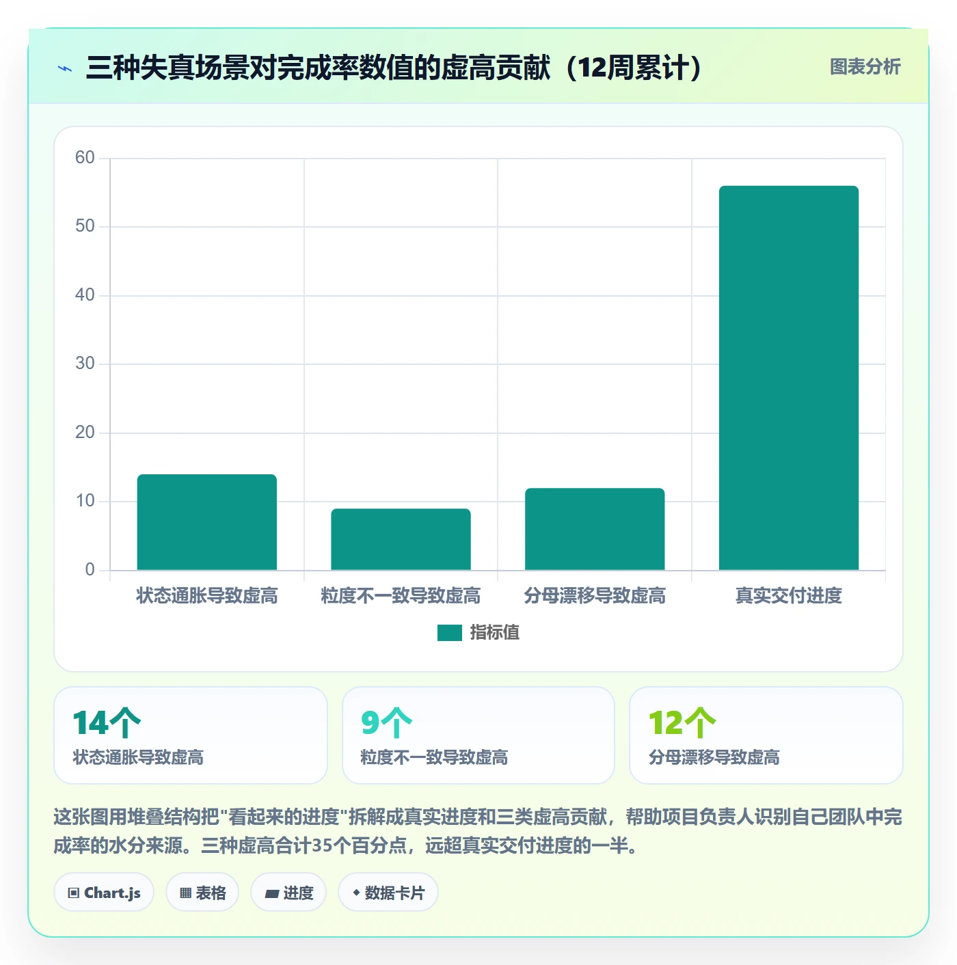Click the 分母漂移导致虚高 bar

point(595,529)
